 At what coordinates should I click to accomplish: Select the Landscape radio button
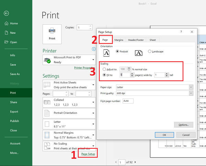coord(149,51)
